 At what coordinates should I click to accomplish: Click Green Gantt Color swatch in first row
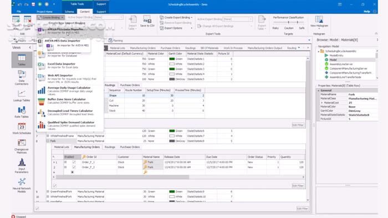click(x=172, y=59)
